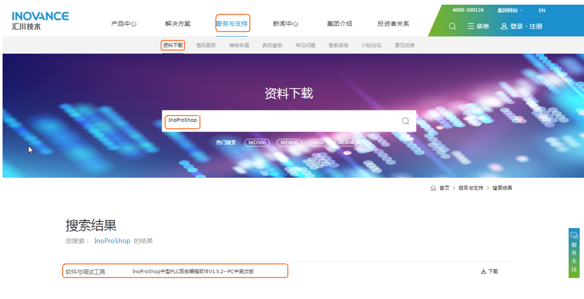
Task: Open 解决方案 menu
Action: pyautogui.click(x=178, y=24)
